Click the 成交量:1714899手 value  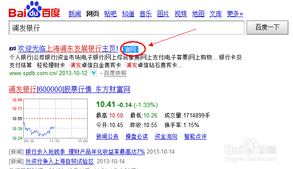point(187,116)
